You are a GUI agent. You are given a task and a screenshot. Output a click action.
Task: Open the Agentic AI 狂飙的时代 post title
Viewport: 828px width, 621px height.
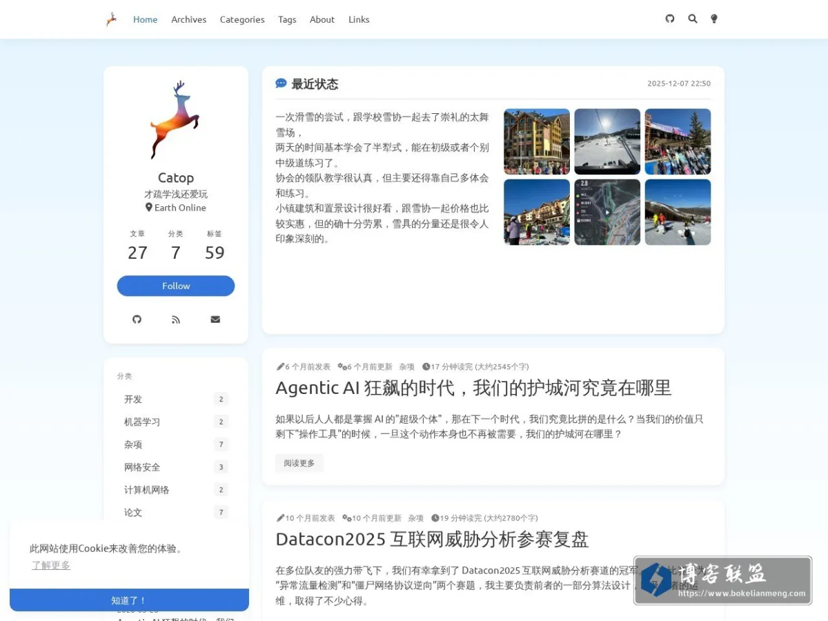[x=473, y=388]
